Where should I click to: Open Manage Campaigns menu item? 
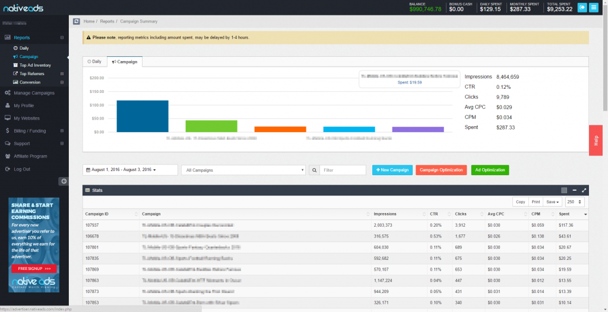[34, 93]
